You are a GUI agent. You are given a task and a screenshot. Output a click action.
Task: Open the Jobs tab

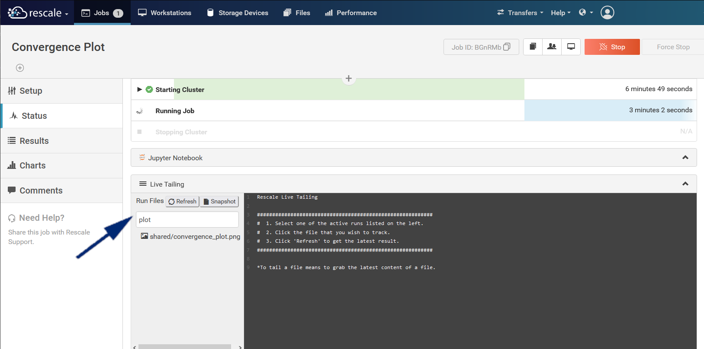[x=102, y=13]
